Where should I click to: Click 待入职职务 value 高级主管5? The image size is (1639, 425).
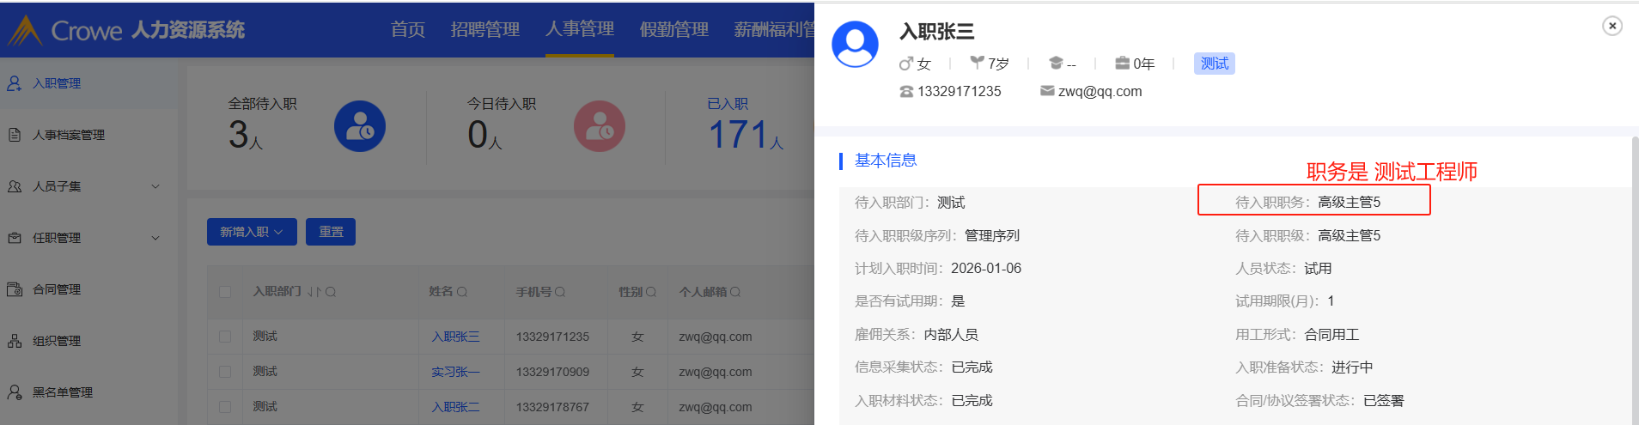[1350, 203]
